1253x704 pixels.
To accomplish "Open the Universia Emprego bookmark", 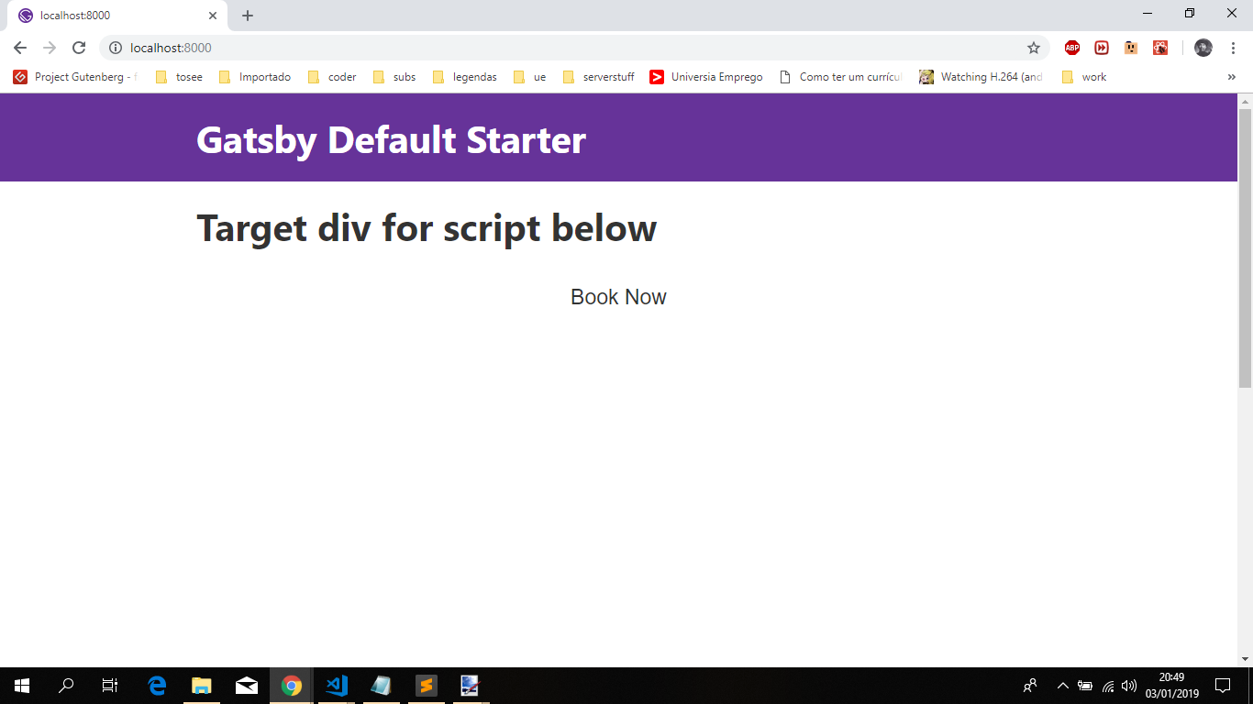I will [x=706, y=77].
